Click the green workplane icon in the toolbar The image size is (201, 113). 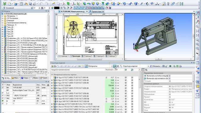(x=68, y=4)
